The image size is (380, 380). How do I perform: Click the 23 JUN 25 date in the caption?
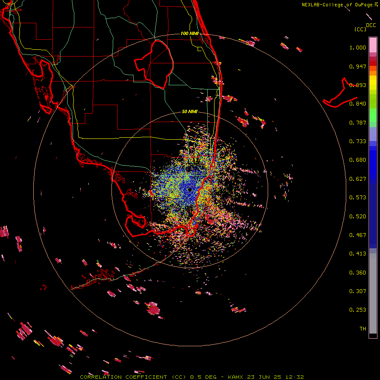[x=264, y=377]
